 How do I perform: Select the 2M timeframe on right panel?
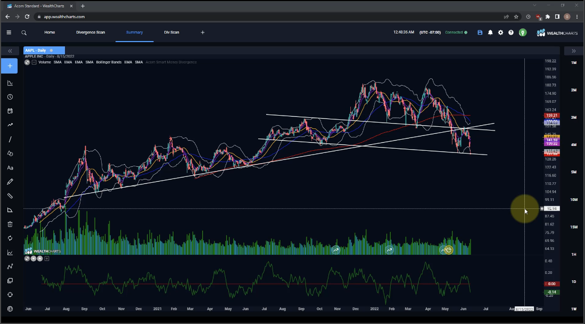pos(574,90)
